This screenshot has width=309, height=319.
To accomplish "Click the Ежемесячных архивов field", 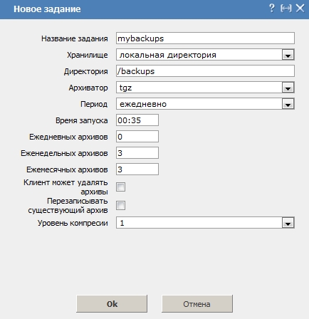I will coord(137,169).
